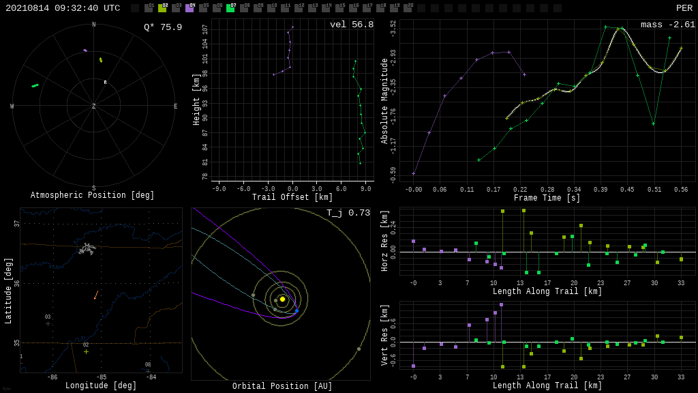Click the blue Earth dot on orbit
The height and width of the screenshot is (393, 698).
(297, 311)
